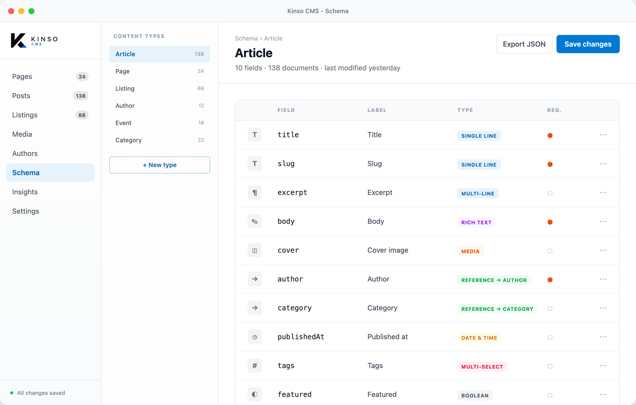Toggle required indicator for tags field
The width and height of the screenshot is (636, 405).
[550, 367]
